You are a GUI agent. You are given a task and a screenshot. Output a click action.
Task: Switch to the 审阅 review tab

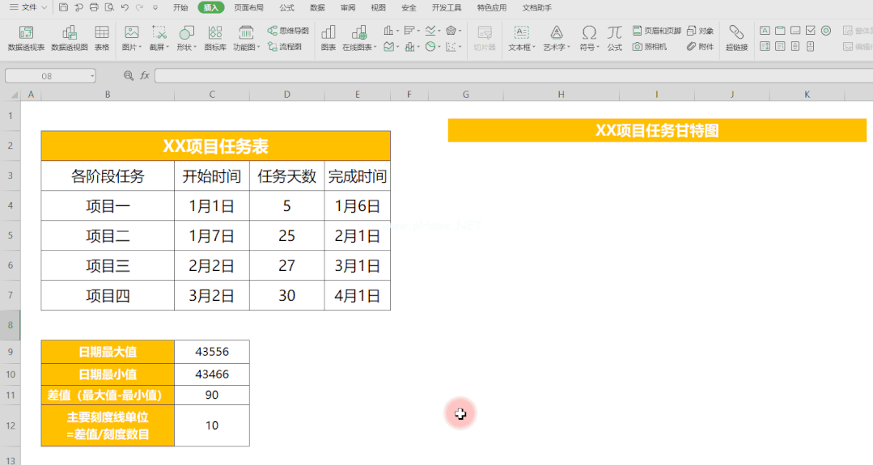click(x=348, y=8)
